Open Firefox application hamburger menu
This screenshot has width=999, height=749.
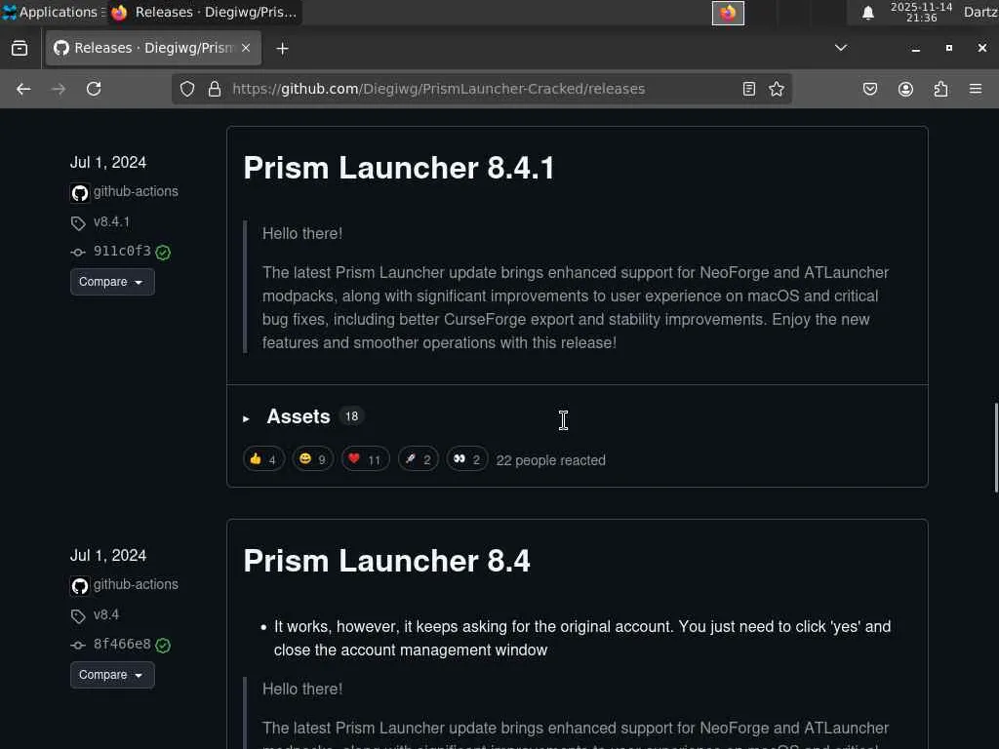(x=976, y=89)
